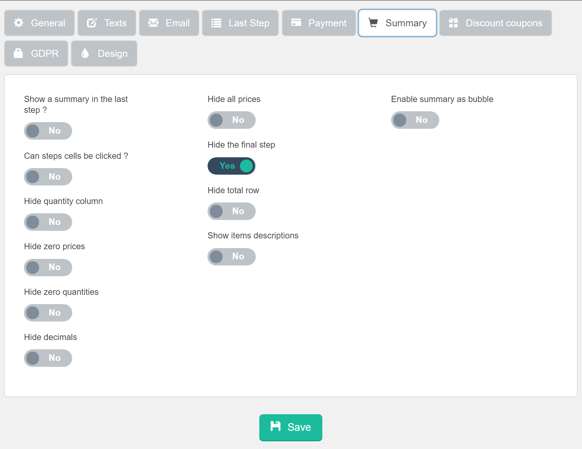The height and width of the screenshot is (449, 582).
Task: Click the envelope icon on the Email tab
Action: (153, 23)
